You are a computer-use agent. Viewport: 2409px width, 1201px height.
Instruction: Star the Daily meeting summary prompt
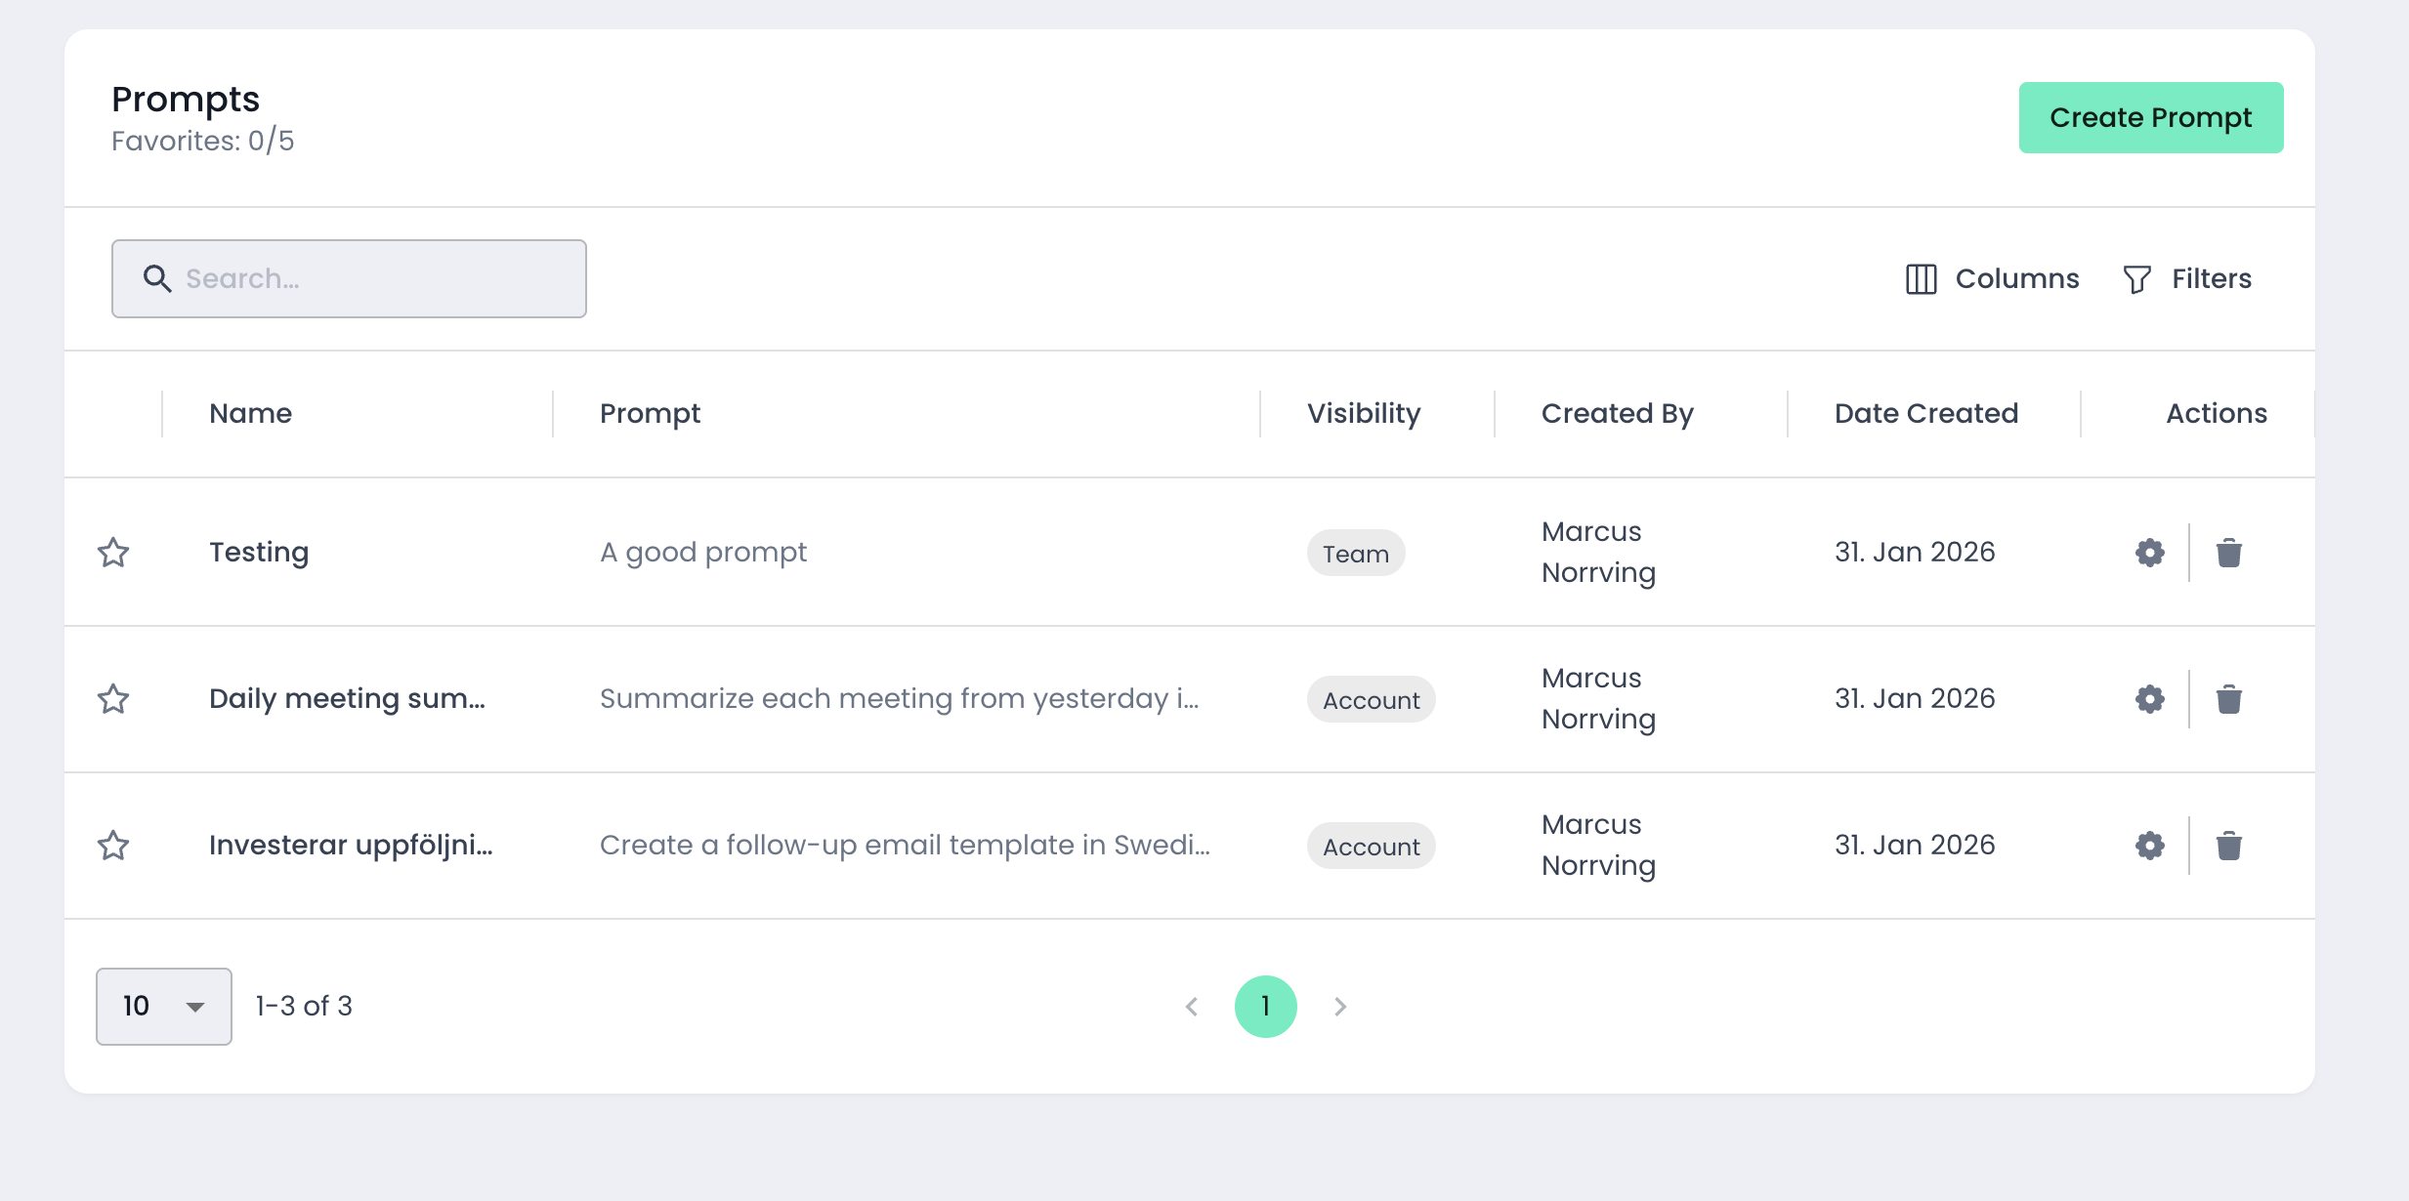coord(113,699)
